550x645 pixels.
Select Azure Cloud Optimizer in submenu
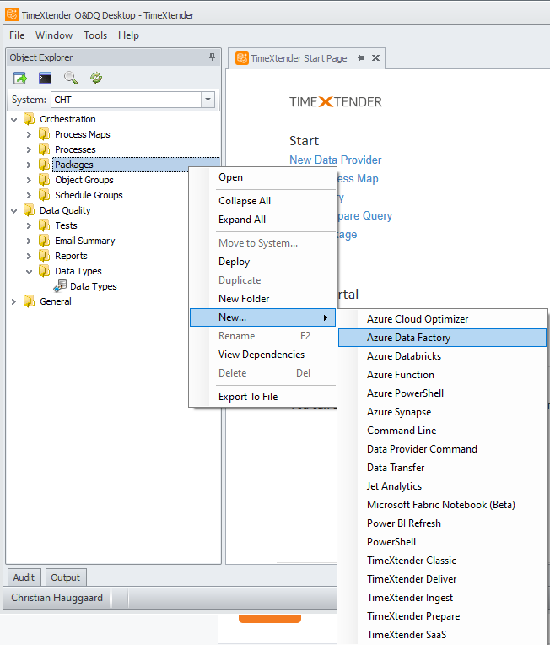(442, 319)
